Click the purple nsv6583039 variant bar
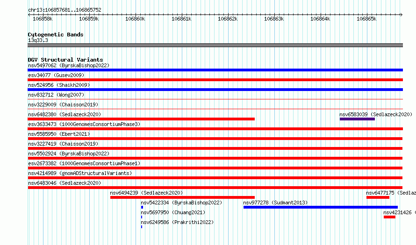 point(357,119)
